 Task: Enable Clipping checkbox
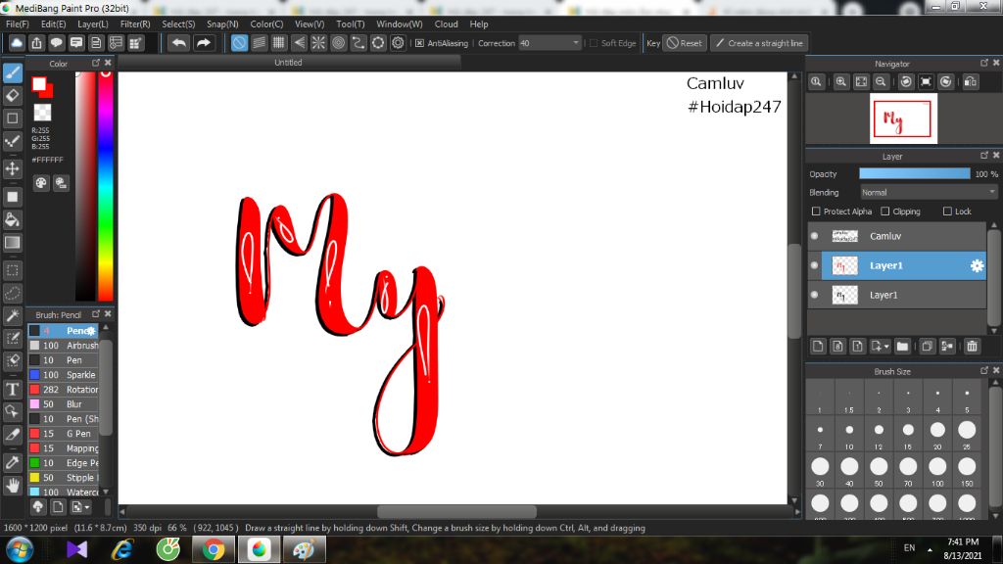tap(885, 211)
